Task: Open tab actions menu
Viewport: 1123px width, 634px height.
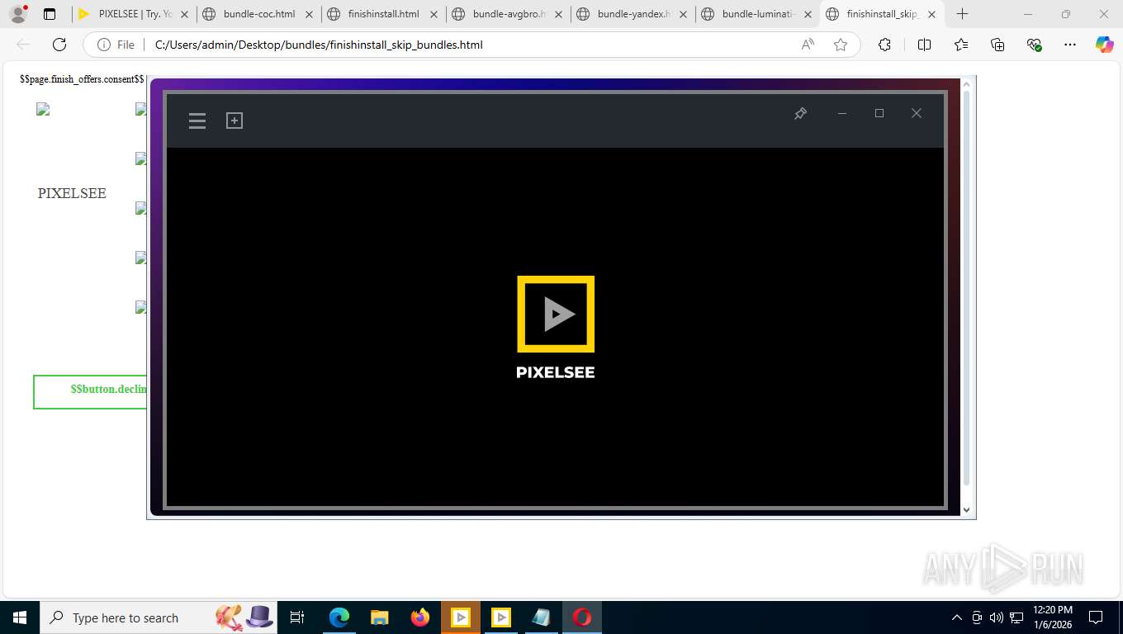Action: coord(50,14)
